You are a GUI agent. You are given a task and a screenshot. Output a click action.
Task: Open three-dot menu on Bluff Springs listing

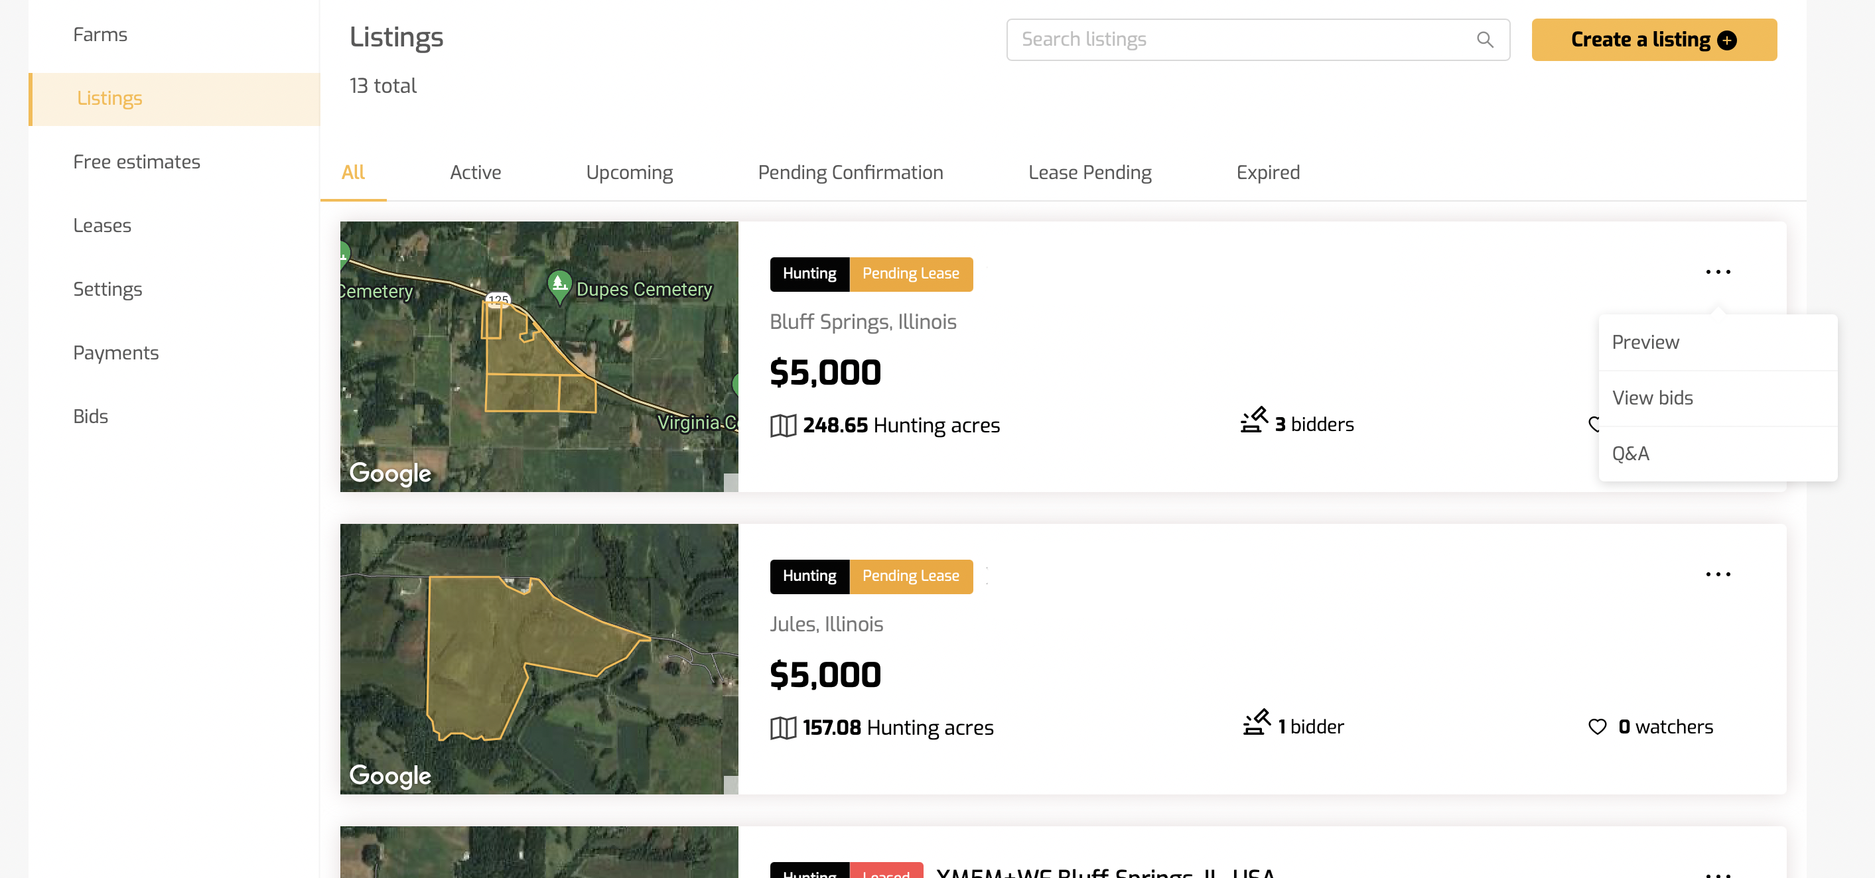1717,272
